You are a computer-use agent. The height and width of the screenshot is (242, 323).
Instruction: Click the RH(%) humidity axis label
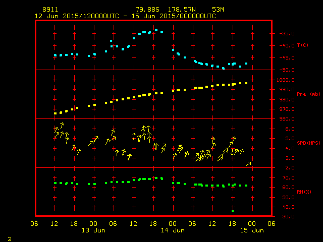point(304,192)
